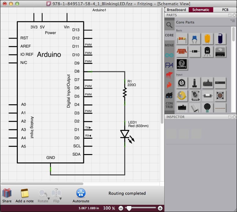Open the Arduino parts bin
237x212 pixels.
[x=169, y=55]
